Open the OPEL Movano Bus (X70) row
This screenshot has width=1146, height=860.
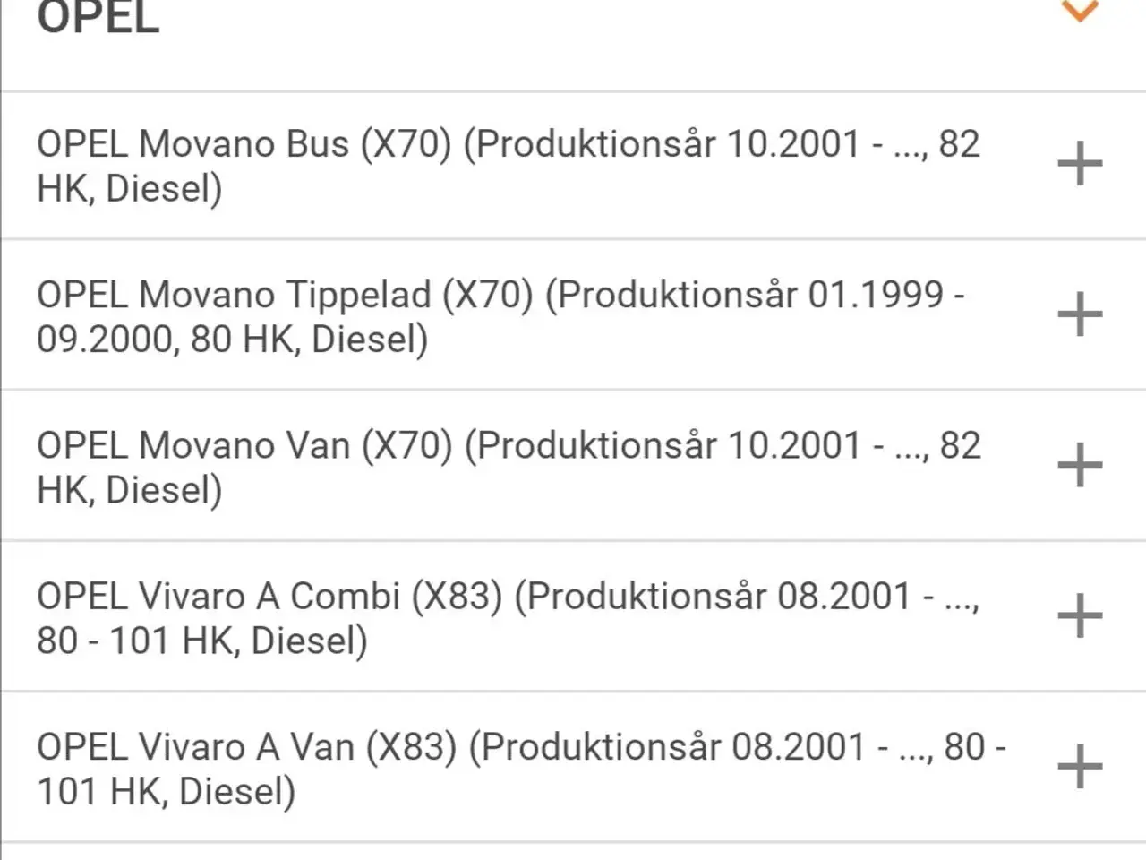(573, 166)
